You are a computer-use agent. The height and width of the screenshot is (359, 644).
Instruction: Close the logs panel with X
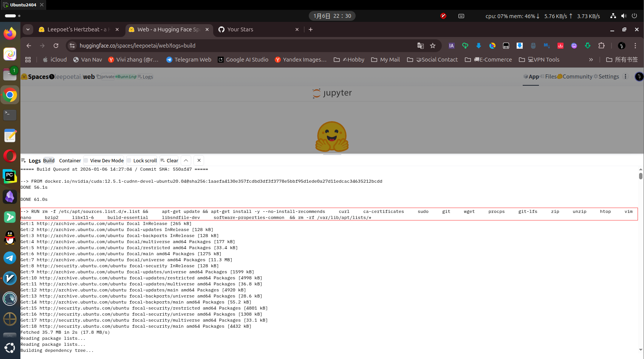[199, 160]
